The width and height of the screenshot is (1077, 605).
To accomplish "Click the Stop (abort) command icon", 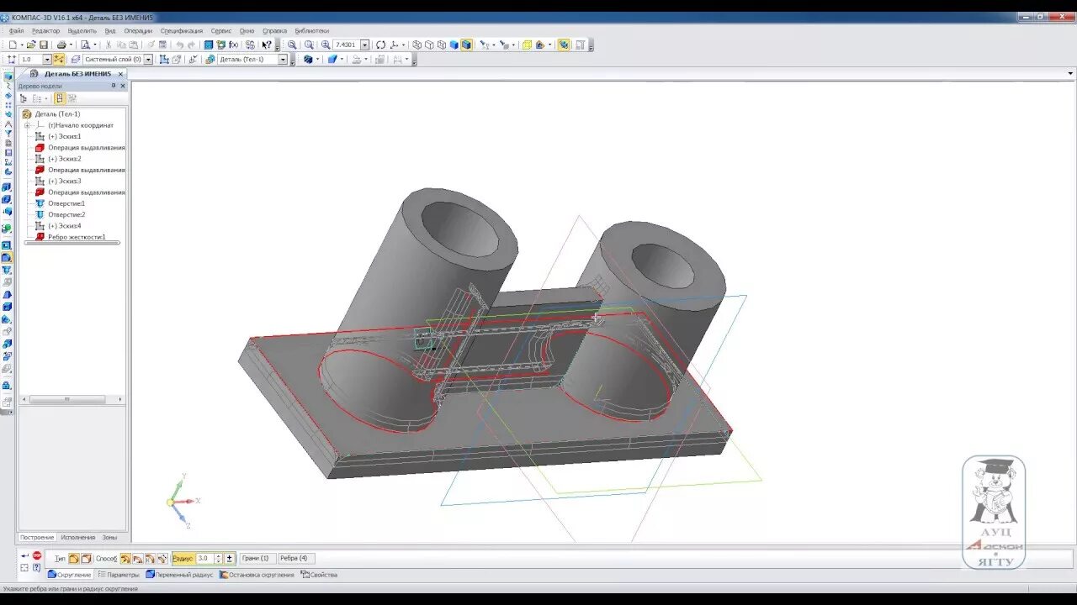I will (37, 555).
